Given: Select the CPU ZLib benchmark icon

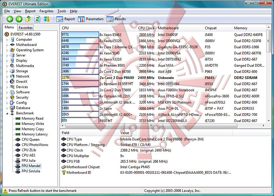Looking at the screenshot, I should pos(18,150).
